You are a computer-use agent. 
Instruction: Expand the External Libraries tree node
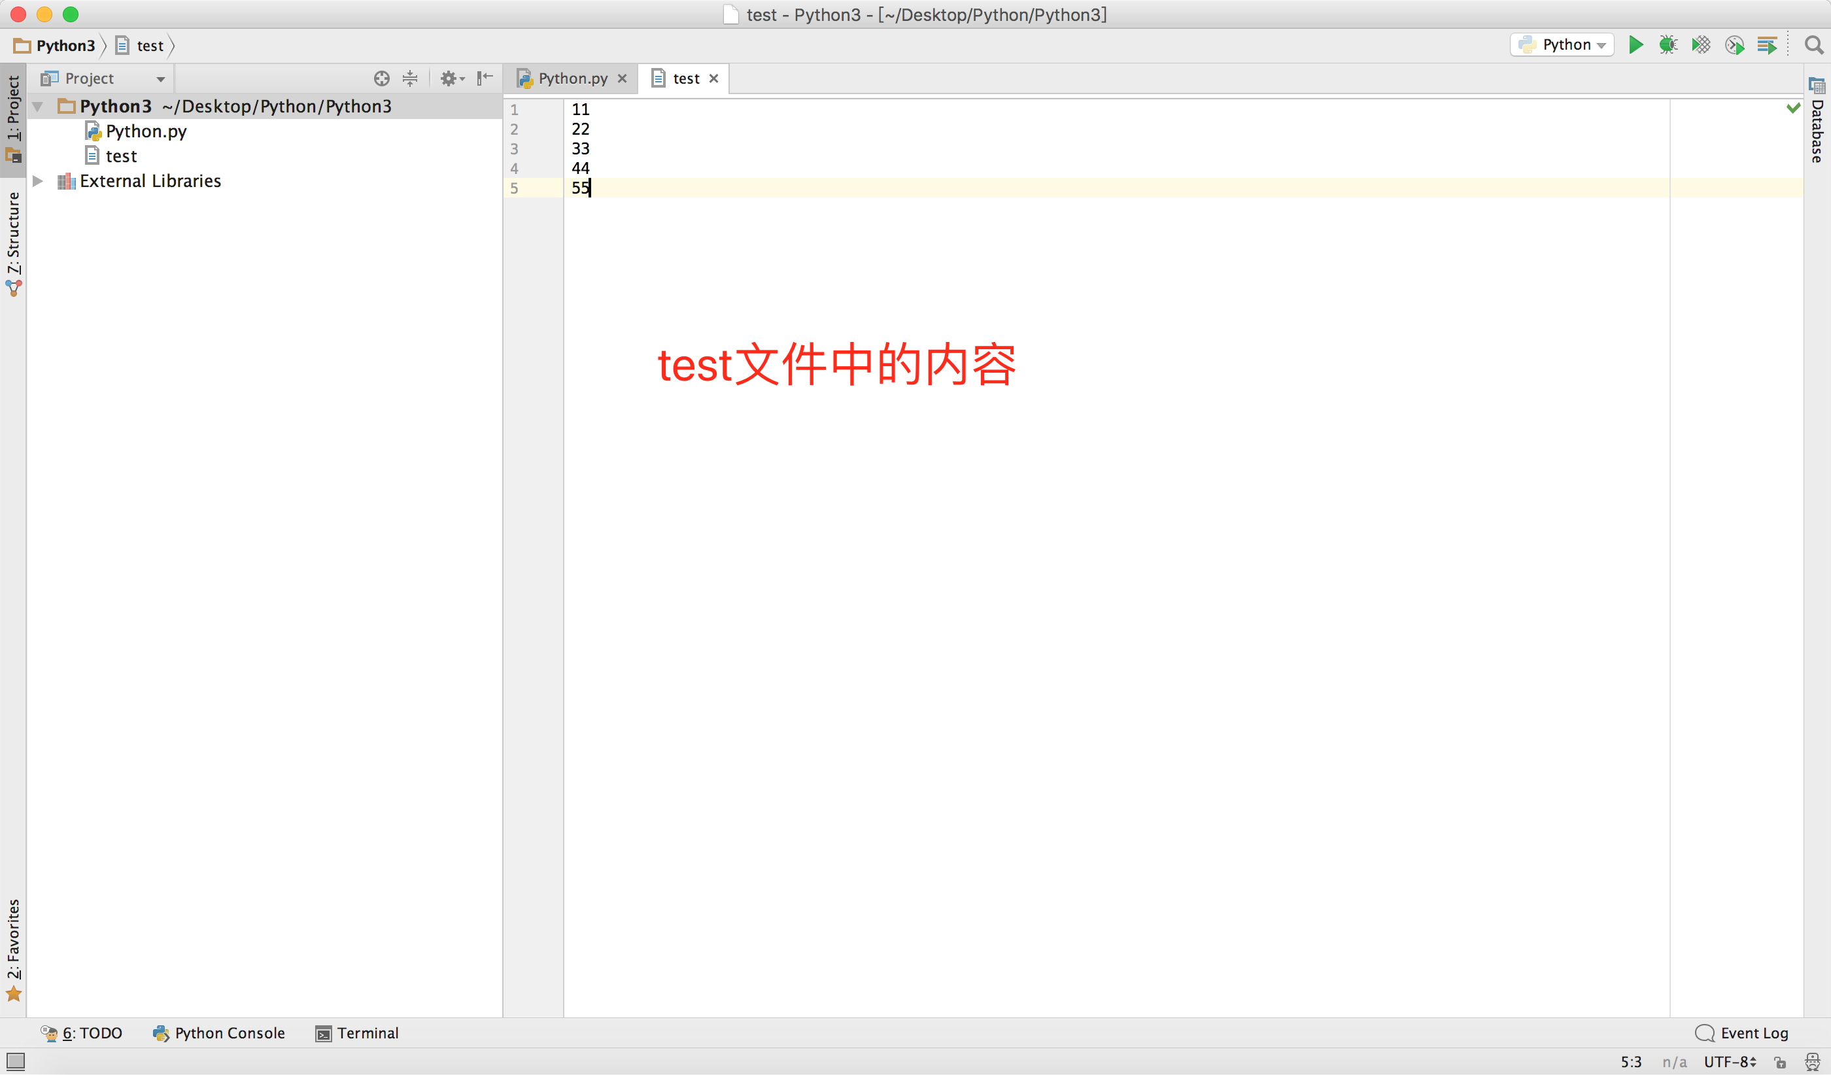(39, 181)
